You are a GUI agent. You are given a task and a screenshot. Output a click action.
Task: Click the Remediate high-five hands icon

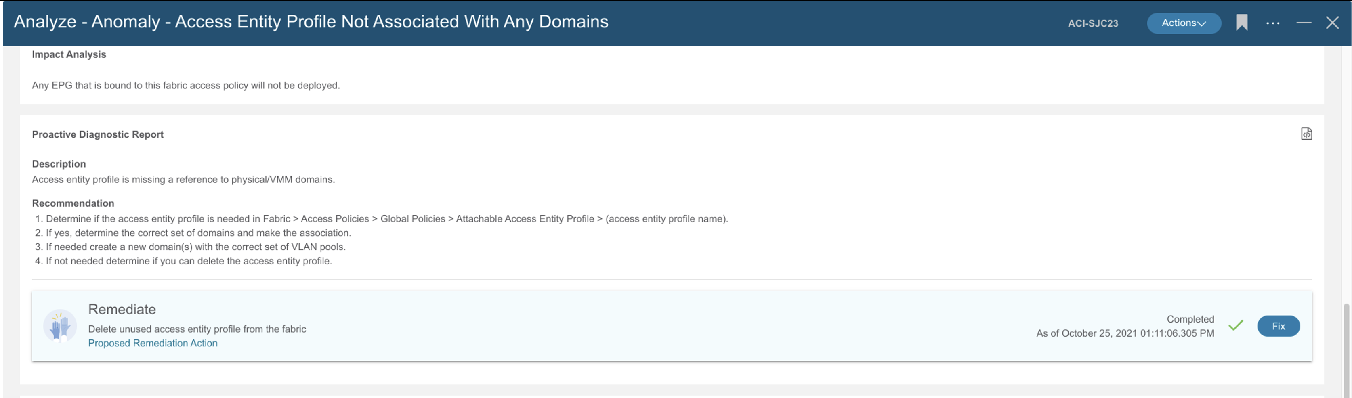(x=60, y=326)
